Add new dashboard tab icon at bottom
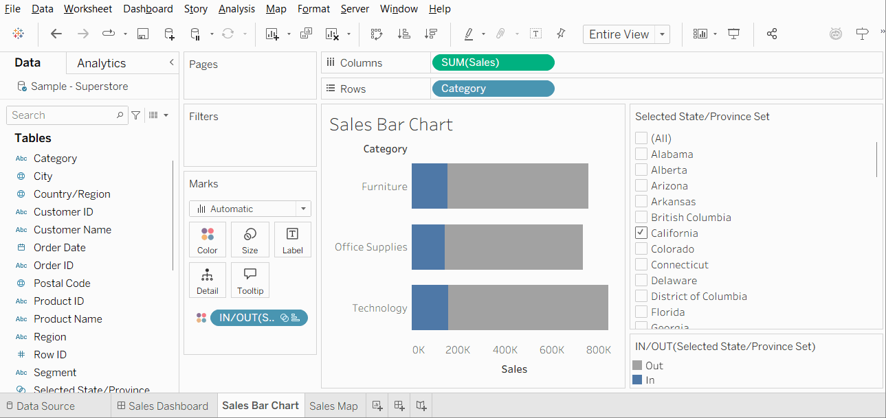 point(399,406)
